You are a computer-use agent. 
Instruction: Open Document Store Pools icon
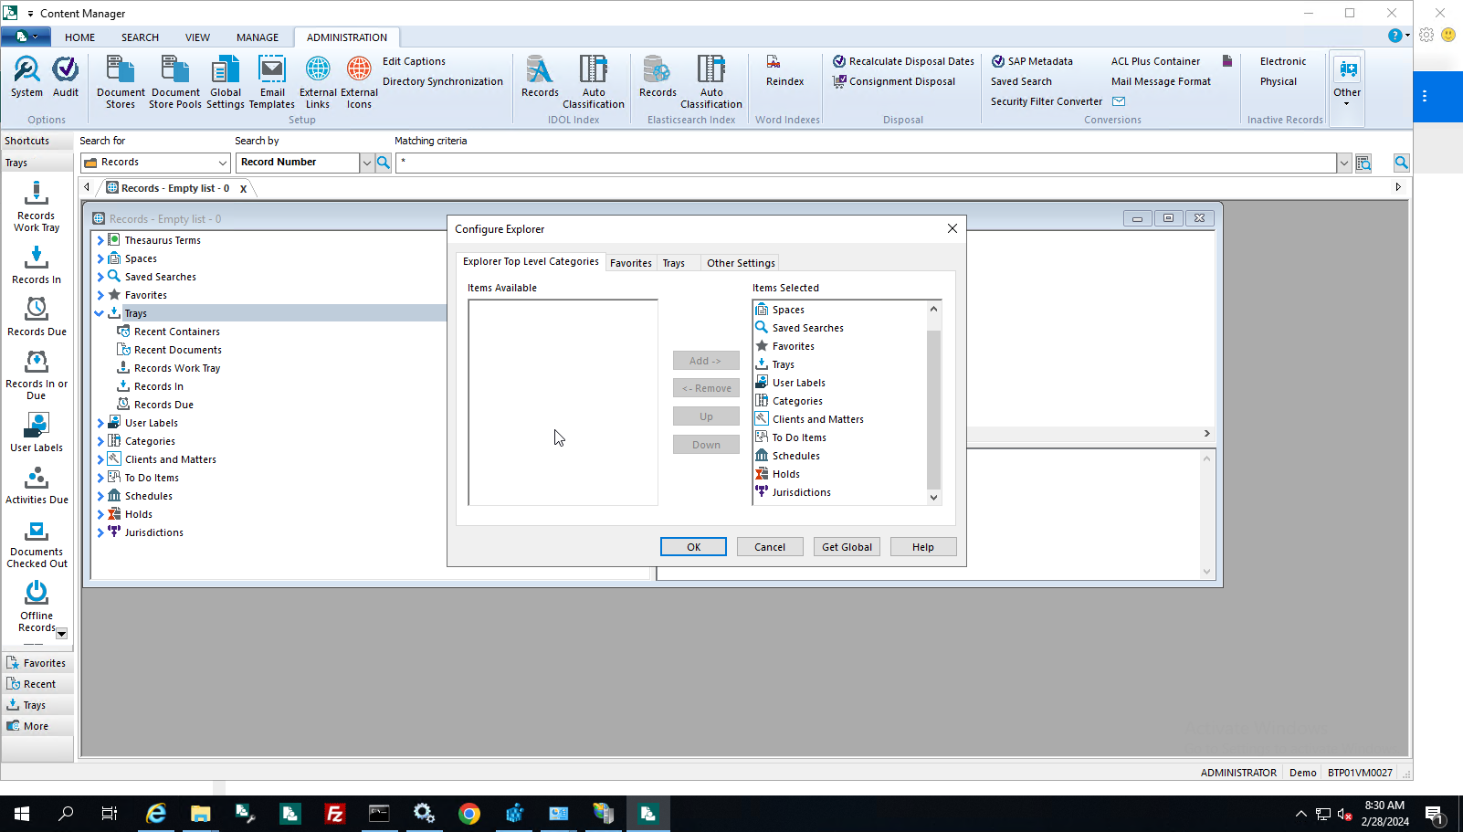click(175, 82)
